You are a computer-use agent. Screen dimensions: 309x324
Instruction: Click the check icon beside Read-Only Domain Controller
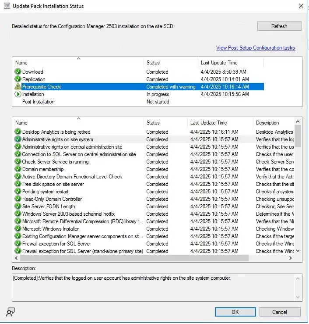coord(18,199)
